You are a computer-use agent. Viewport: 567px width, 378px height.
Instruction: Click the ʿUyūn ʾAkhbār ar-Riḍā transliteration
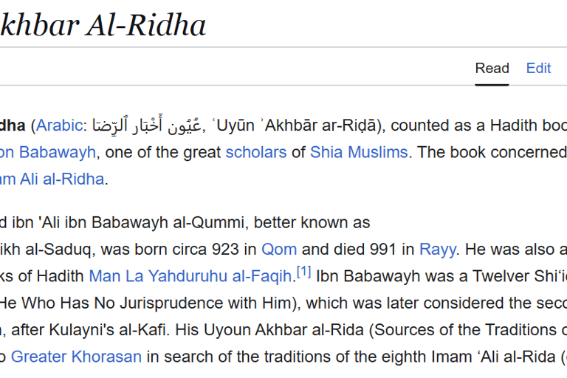[294, 126]
